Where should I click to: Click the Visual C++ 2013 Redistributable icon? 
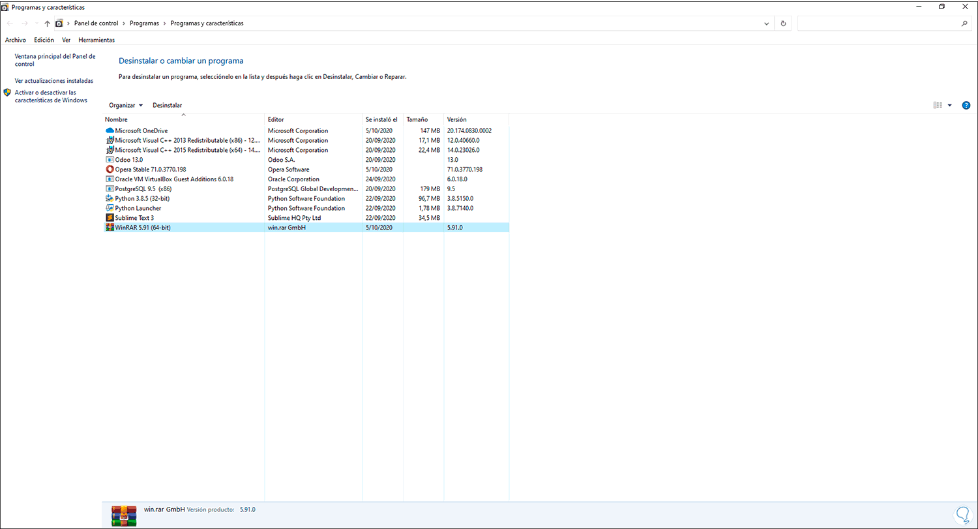(110, 140)
